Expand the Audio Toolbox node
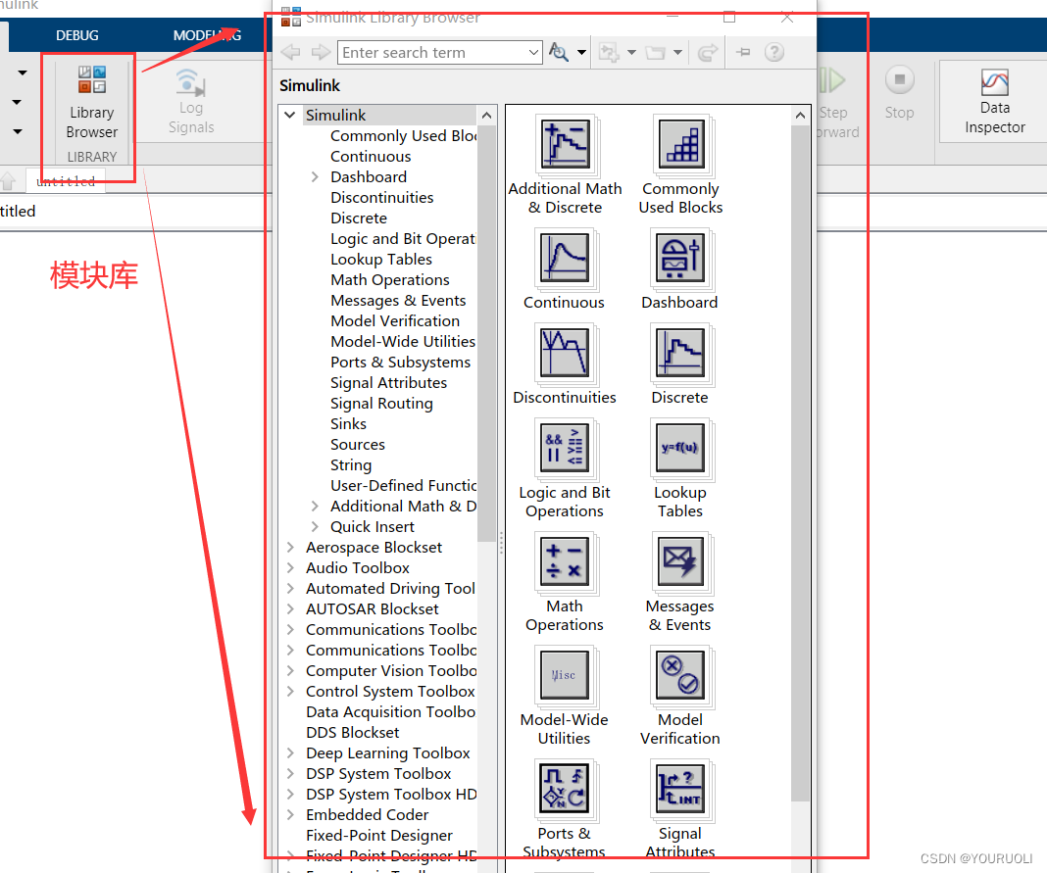 point(290,568)
